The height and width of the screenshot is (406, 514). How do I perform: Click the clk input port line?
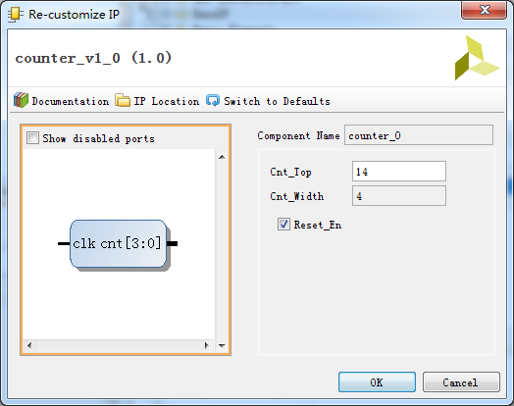[64, 243]
